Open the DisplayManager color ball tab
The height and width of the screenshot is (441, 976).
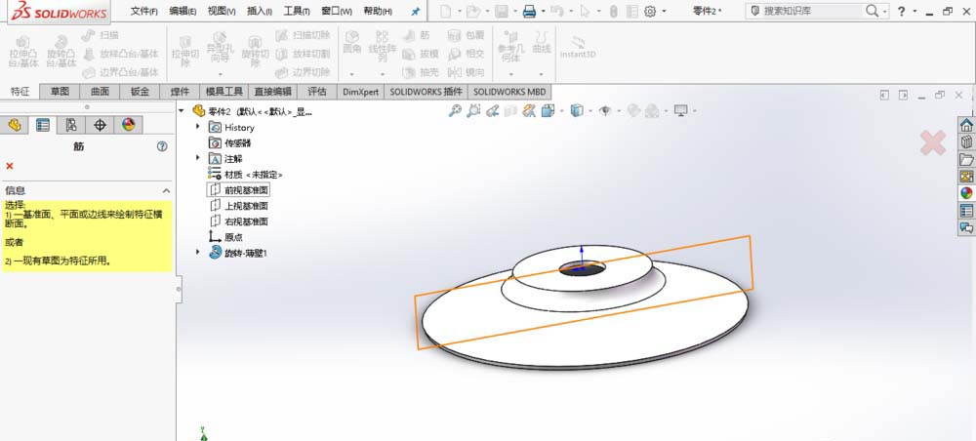pyautogui.click(x=128, y=125)
